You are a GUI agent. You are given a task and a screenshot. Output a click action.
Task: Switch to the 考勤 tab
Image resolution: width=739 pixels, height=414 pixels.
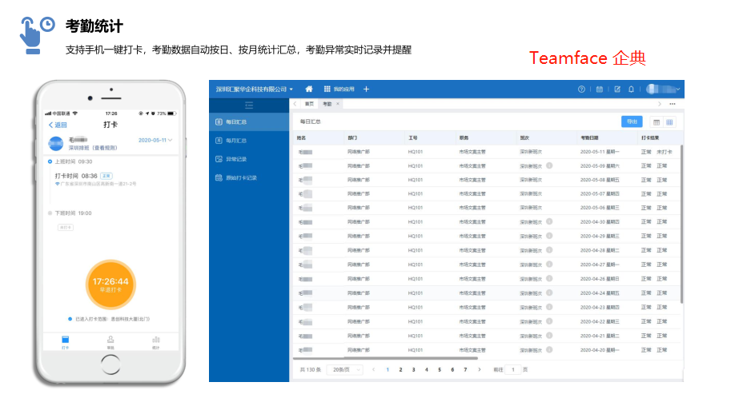[327, 104]
